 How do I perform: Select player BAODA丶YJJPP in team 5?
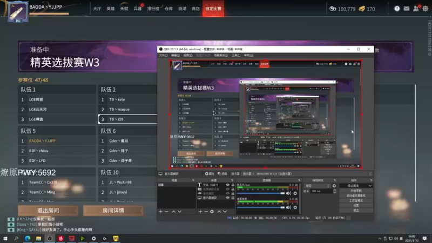pos(57,141)
